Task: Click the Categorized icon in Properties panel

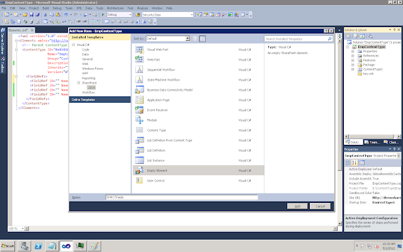Action: pos(348,163)
